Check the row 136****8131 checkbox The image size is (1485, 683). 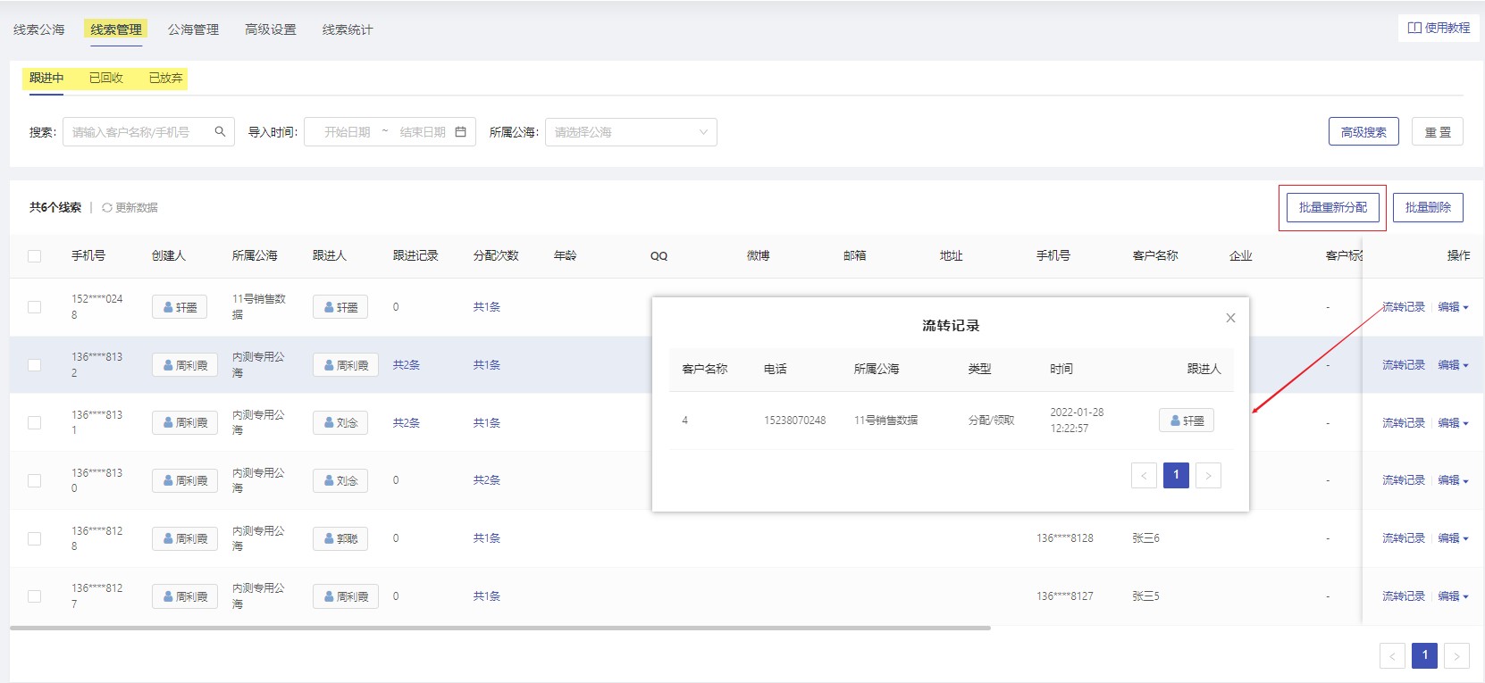point(34,423)
